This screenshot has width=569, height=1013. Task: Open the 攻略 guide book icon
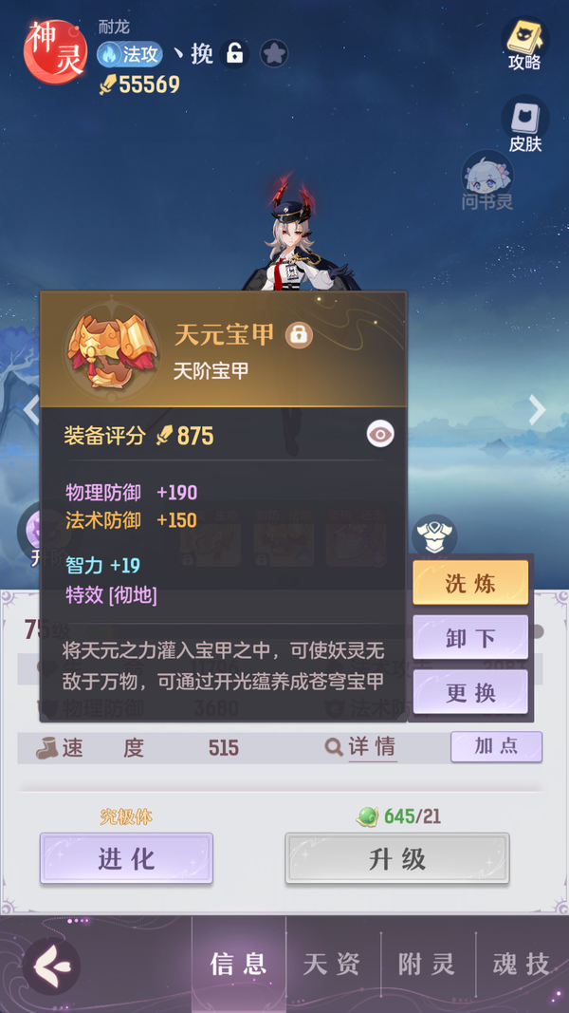point(524,43)
